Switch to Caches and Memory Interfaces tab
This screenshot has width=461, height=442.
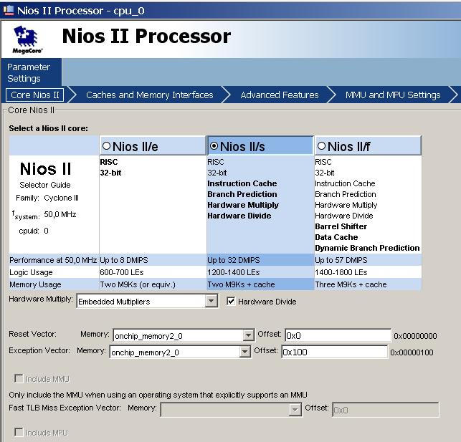point(149,95)
